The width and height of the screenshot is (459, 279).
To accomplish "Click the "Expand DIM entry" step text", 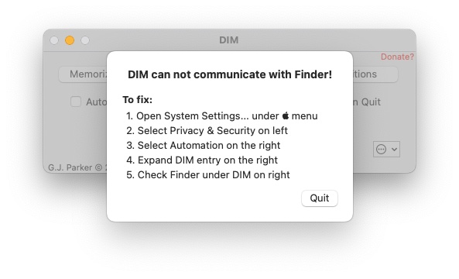I will pyautogui.click(x=202, y=160).
